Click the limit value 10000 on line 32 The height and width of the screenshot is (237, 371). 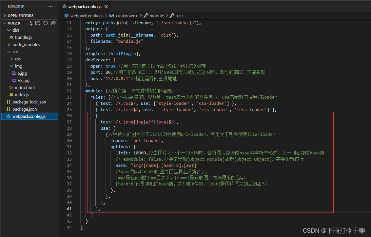(x=140, y=153)
